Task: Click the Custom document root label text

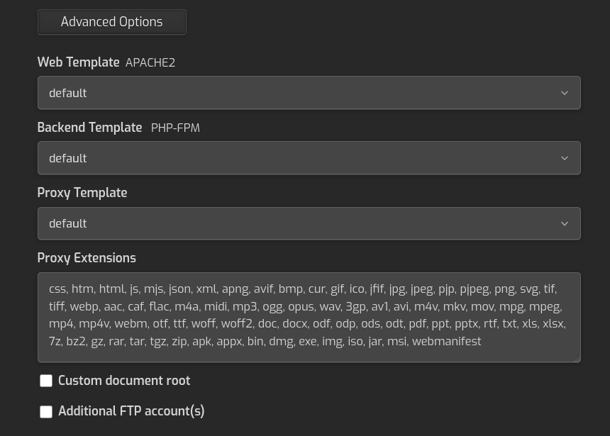Action: (x=124, y=381)
